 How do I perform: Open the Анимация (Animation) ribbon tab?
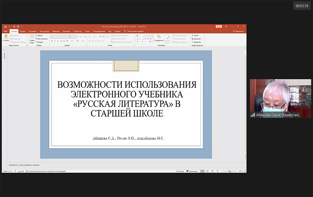click(x=67, y=31)
